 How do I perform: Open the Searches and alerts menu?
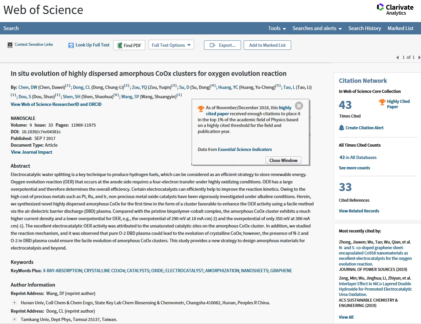(317, 28)
